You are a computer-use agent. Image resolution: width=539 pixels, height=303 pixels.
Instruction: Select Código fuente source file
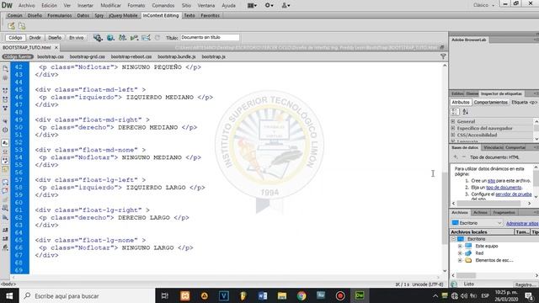click(x=18, y=56)
